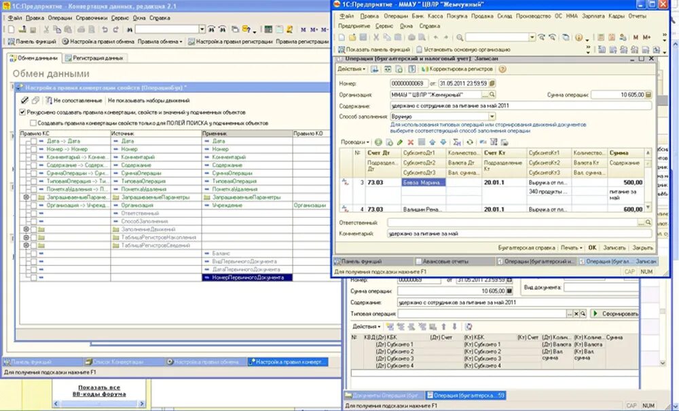679x411 pixels.
Task: Check the box in 'Комментарий -> Комме...' rule row
Action: (x=33, y=157)
